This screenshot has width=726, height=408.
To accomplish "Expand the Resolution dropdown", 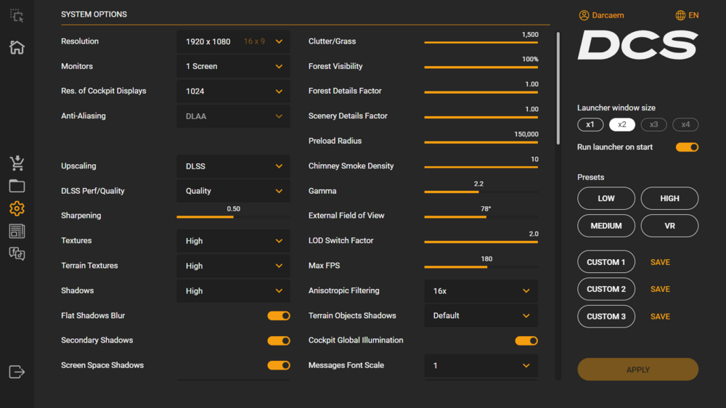I will 233,41.
